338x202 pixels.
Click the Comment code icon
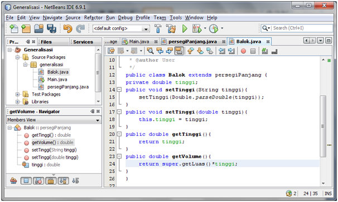(x=265, y=51)
